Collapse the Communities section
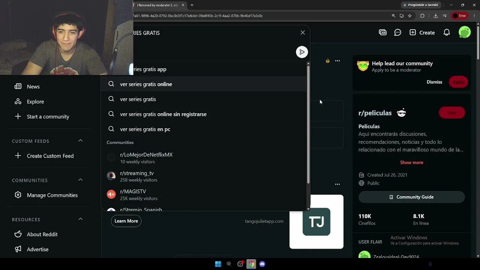The width and height of the screenshot is (480, 270). pos(80,180)
